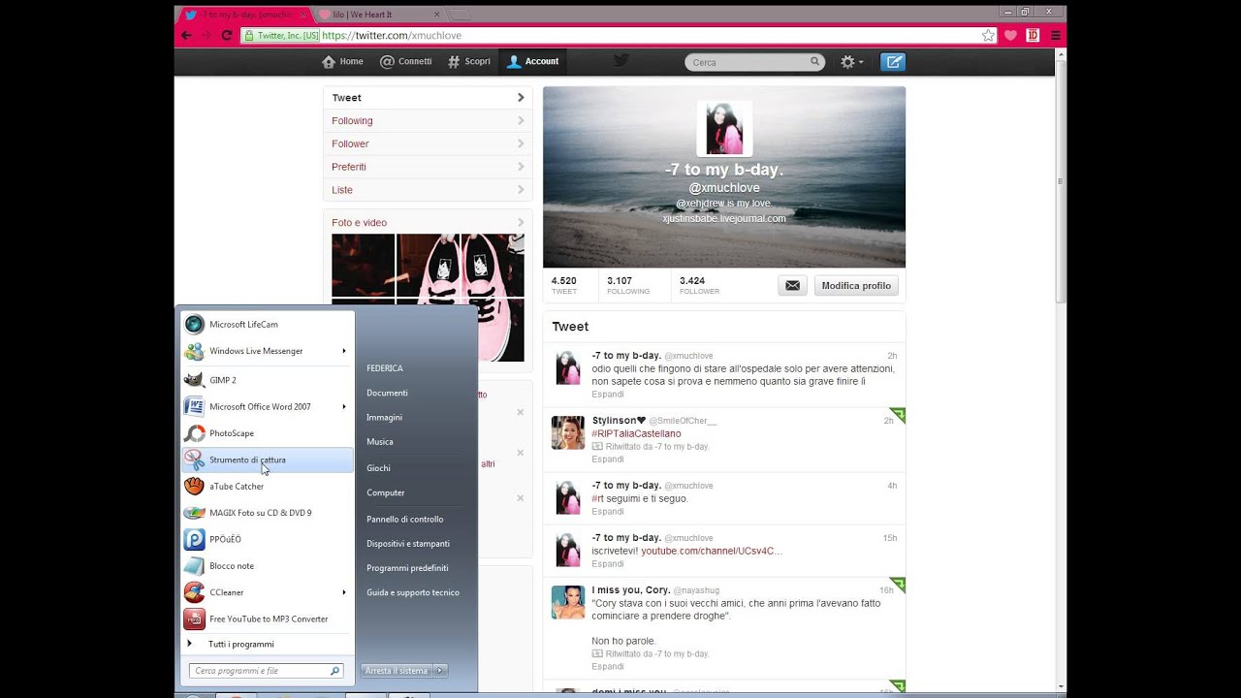
Task: Open Pannello di controllo
Action: pyautogui.click(x=405, y=520)
